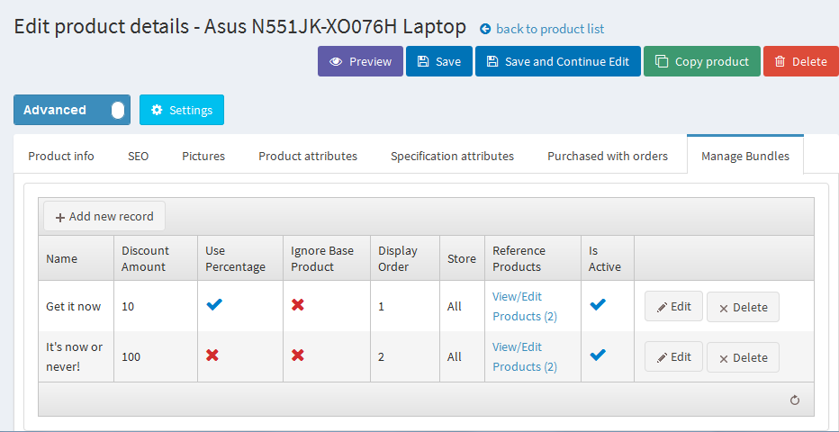Viewport: 839px width, 432px height.
Task: Click the Preview button with eye icon
Action: click(360, 62)
